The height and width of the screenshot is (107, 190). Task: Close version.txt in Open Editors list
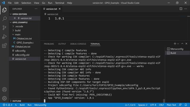click(15, 18)
